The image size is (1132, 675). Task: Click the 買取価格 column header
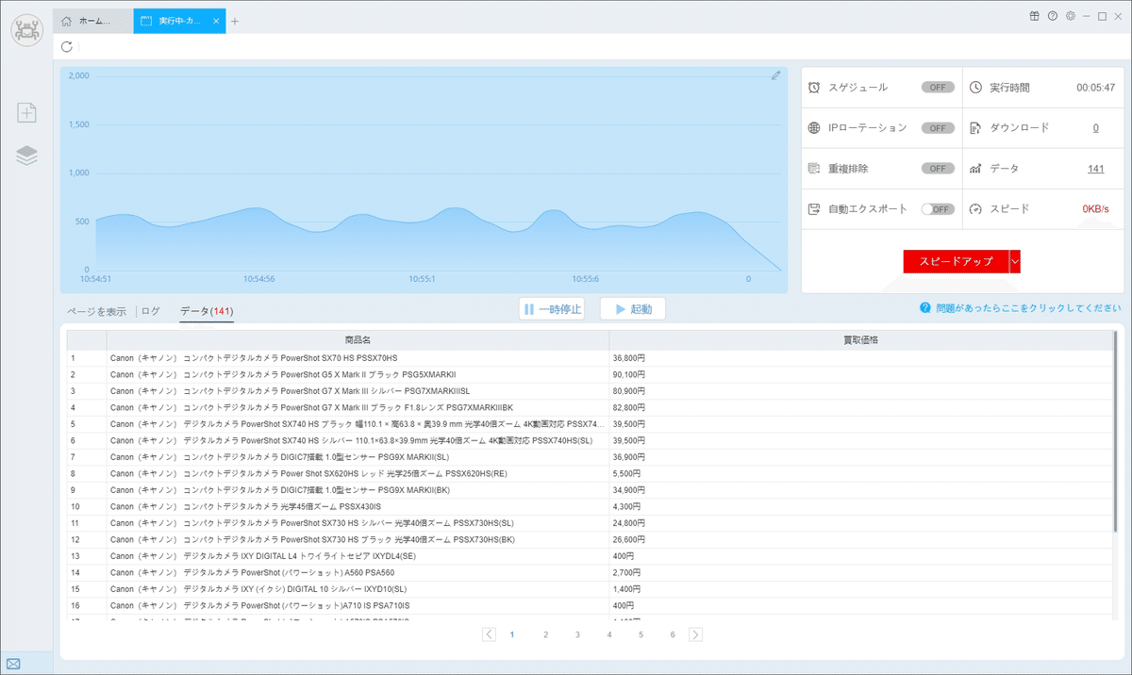[x=861, y=339]
